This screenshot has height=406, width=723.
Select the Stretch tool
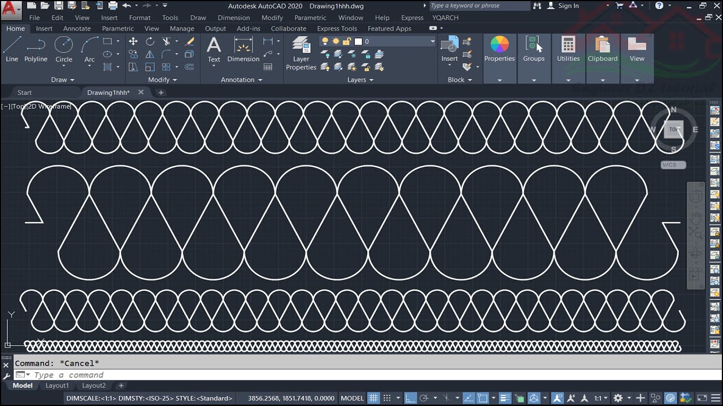(133, 67)
